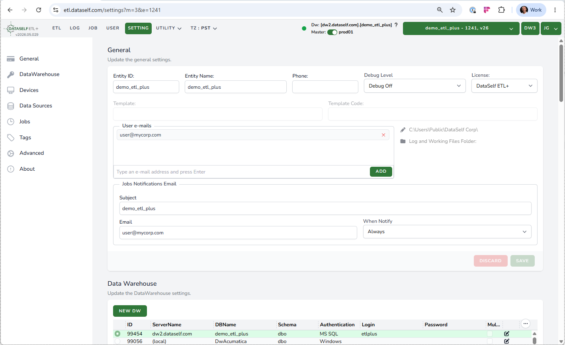Click the Advanced gear icon in sidebar

[11, 153]
